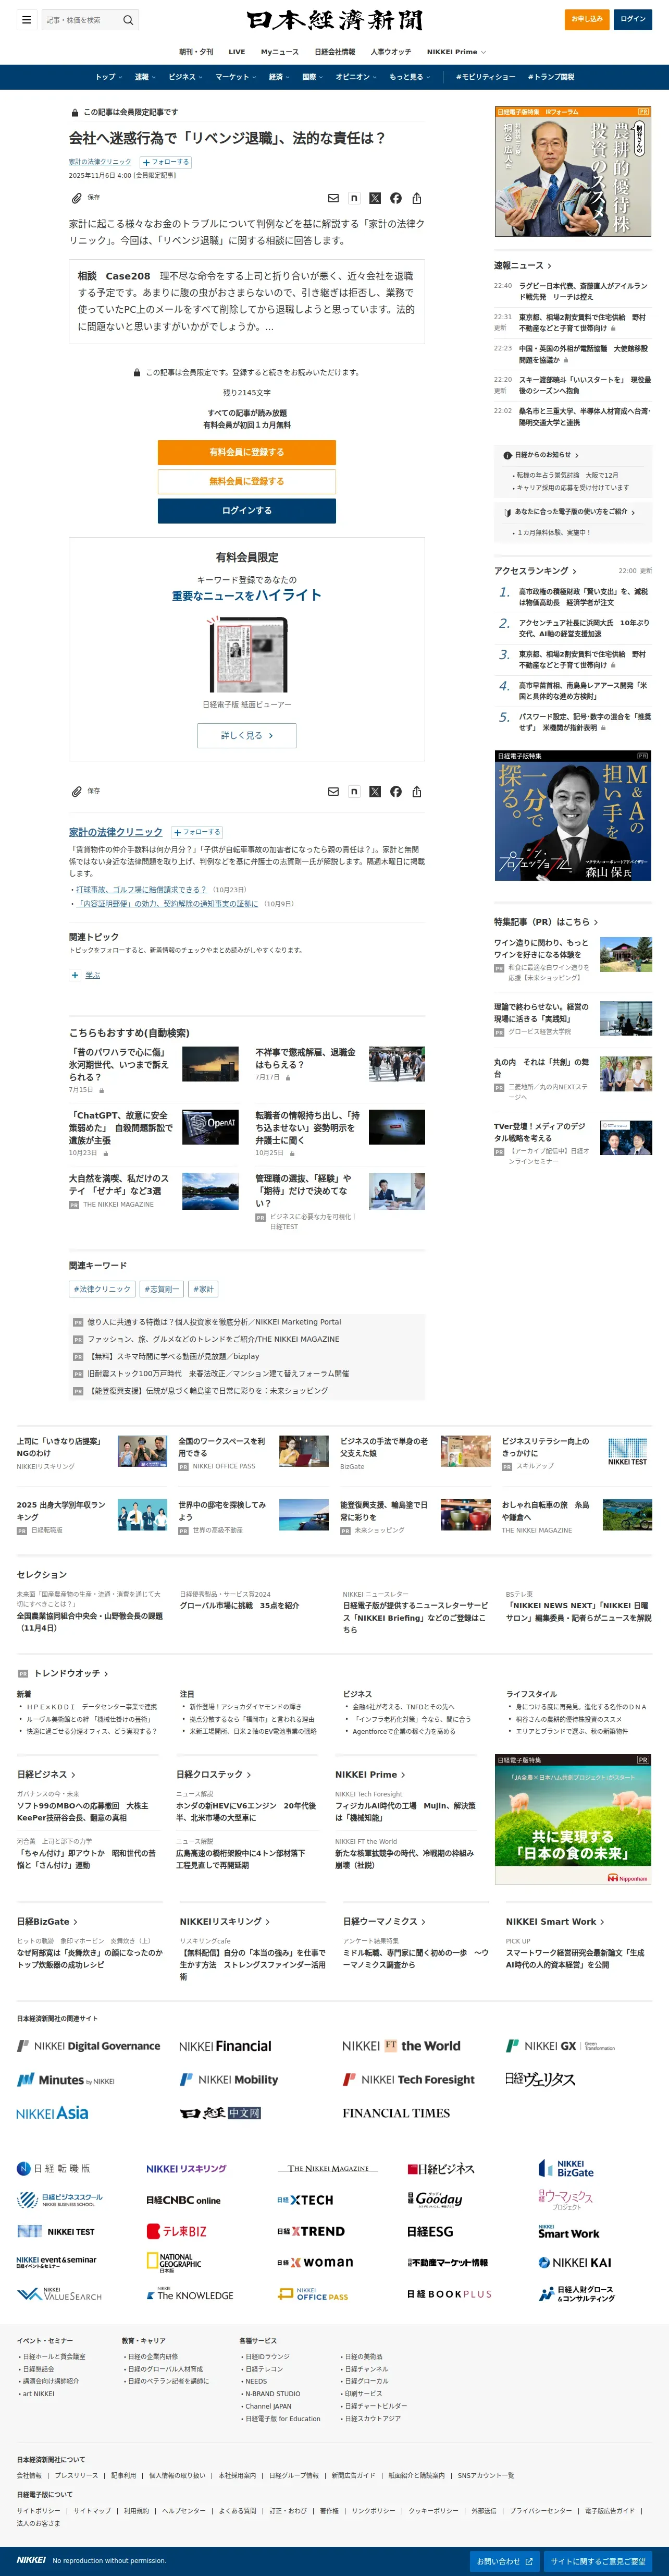Open the NIKKEI Digital Governance logo
Screen dimensions: 669x2576
pyautogui.click(x=88, y=2046)
